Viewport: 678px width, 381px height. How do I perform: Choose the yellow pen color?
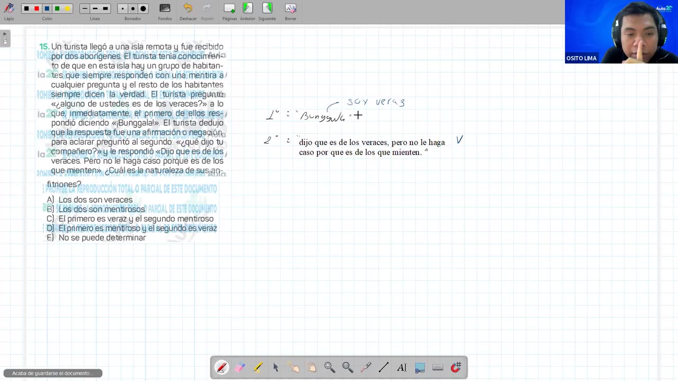(x=67, y=8)
